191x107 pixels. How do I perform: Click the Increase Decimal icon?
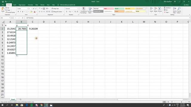coord(75,12)
